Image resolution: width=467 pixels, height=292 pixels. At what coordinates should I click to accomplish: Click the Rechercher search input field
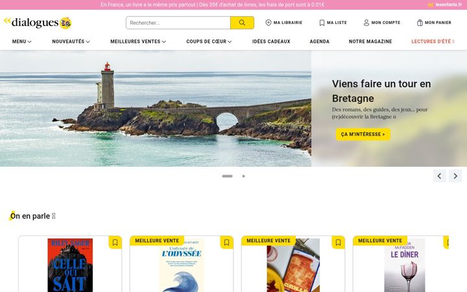click(178, 23)
